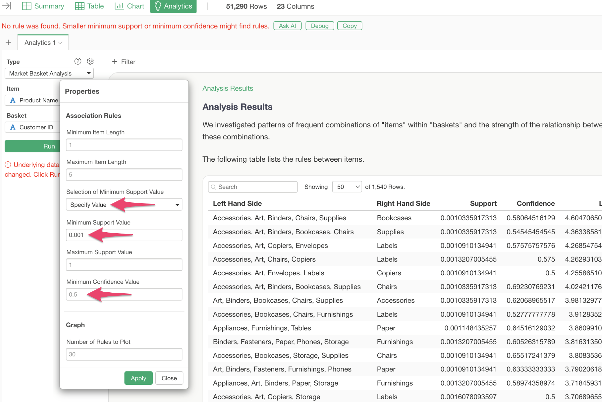Open the analytics settings gear icon
The height and width of the screenshot is (402, 602).
90,61
